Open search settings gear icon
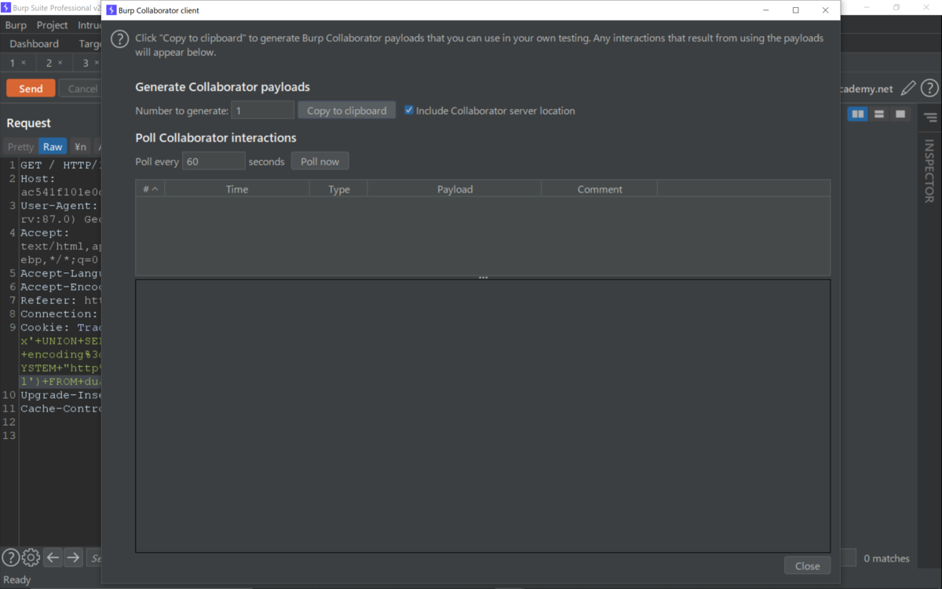Image resolution: width=942 pixels, height=589 pixels. [31, 558]
